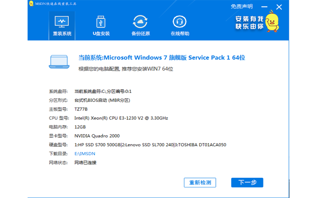317x198 pixels.
Task: Click the app logo in title bar
Action: (31, 3)
